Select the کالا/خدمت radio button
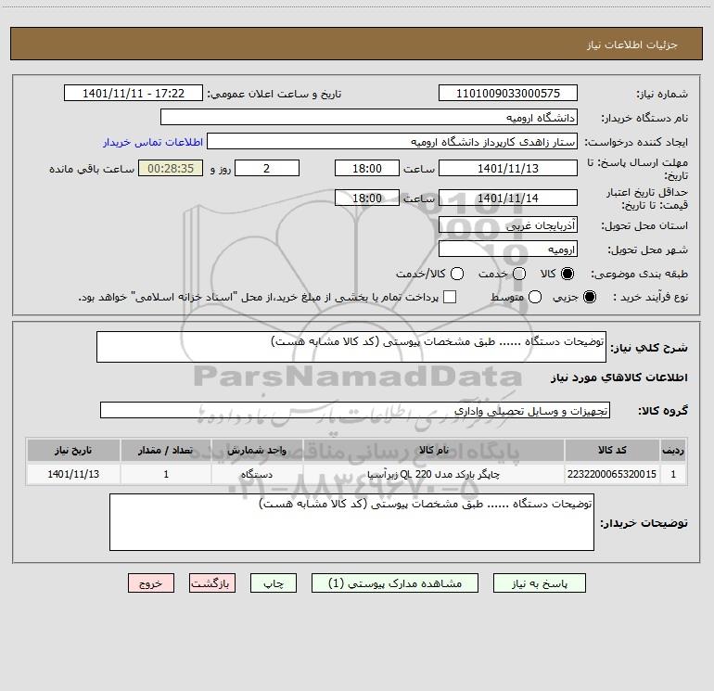Image resolution: width=714 pixels, height=691 pixels. coord(457,274)
